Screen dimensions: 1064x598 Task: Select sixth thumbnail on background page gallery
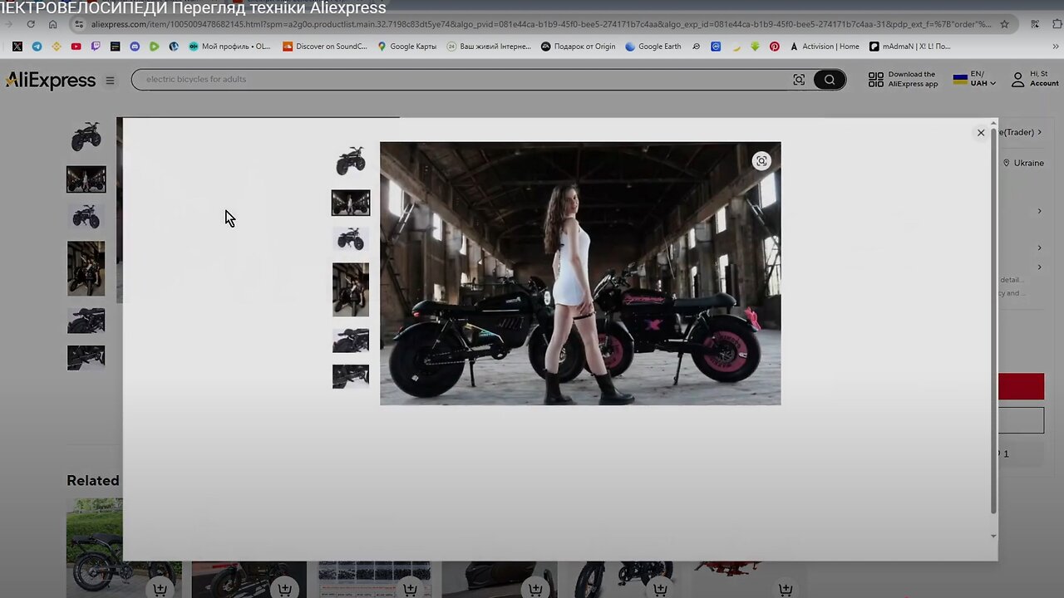tap(86, 357)
